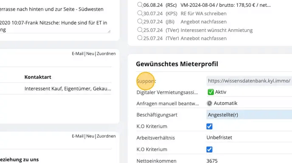This screenshot has height=163, width=292.
Task: Open Arbeitsverhältnis selector showing Unbefristet
Action: tap(249, 138)
